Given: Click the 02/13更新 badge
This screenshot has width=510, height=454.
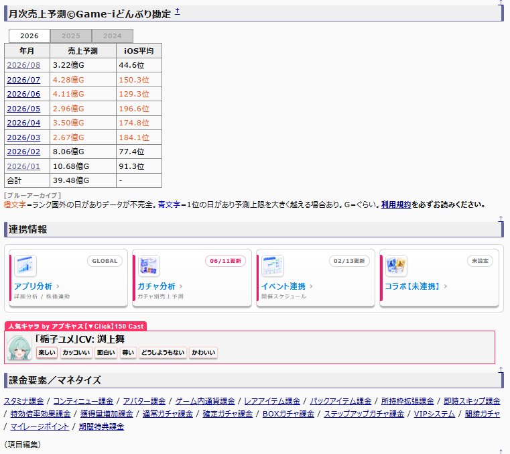Looking at the screenshot, I should 349,261.
